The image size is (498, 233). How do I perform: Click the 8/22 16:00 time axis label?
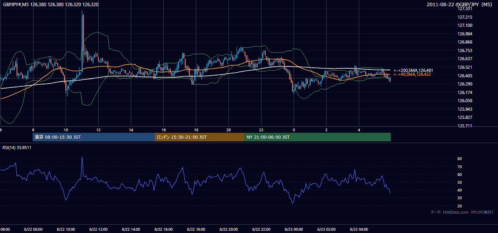click(x=163, y=230)
